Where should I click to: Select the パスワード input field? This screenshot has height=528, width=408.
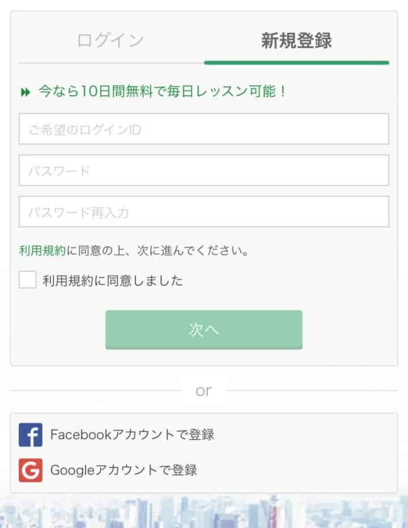pyautogui.click(x=204, y=171)
